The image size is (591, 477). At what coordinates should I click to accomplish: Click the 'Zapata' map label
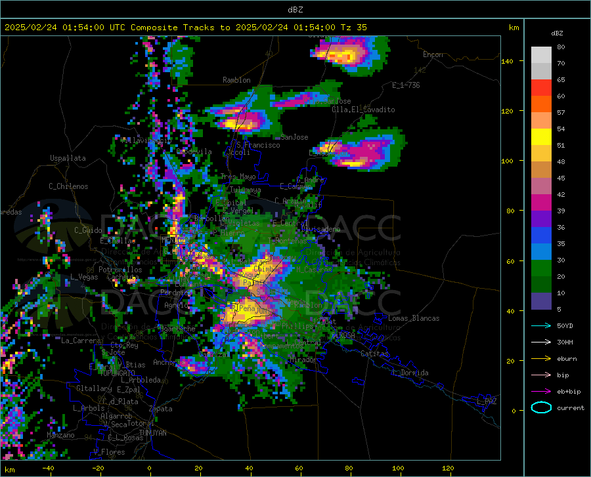[161, 409]
